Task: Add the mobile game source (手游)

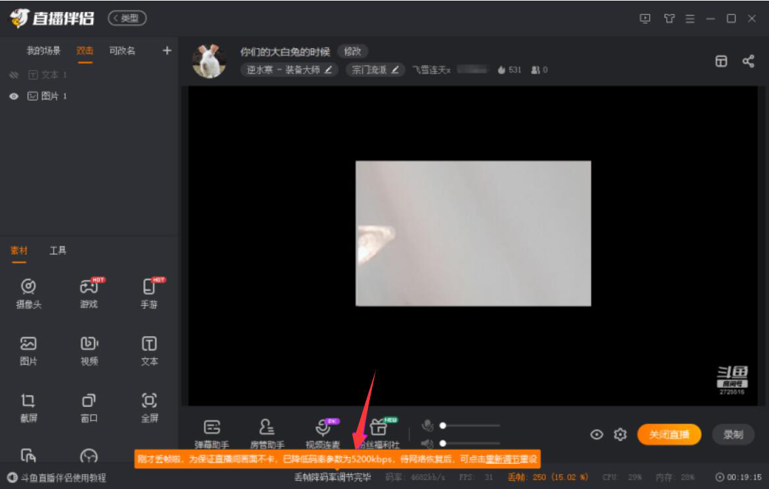Action: (x=150, y=293)
